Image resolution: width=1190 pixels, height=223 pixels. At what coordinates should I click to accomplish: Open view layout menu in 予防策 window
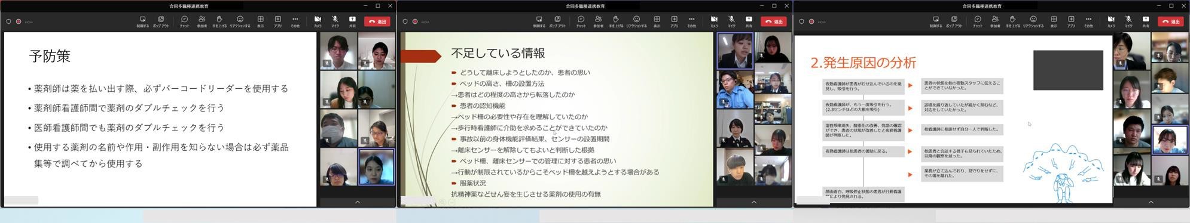coord(260,21)
